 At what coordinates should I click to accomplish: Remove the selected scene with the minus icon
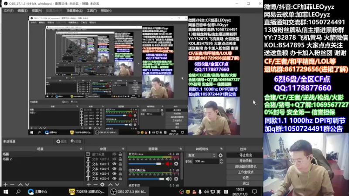[x=12, y=184]
